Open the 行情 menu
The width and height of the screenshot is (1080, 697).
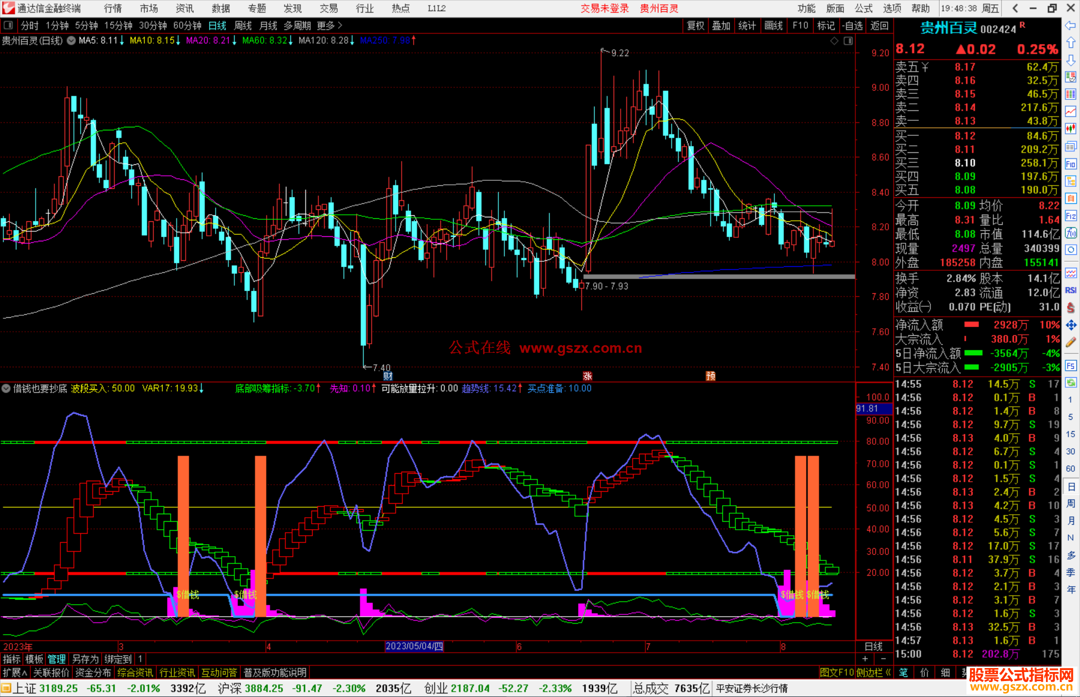[113, 8]
